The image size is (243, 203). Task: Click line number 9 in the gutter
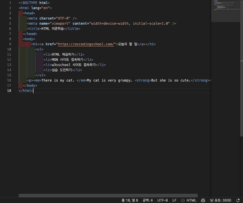pos(10,44)
